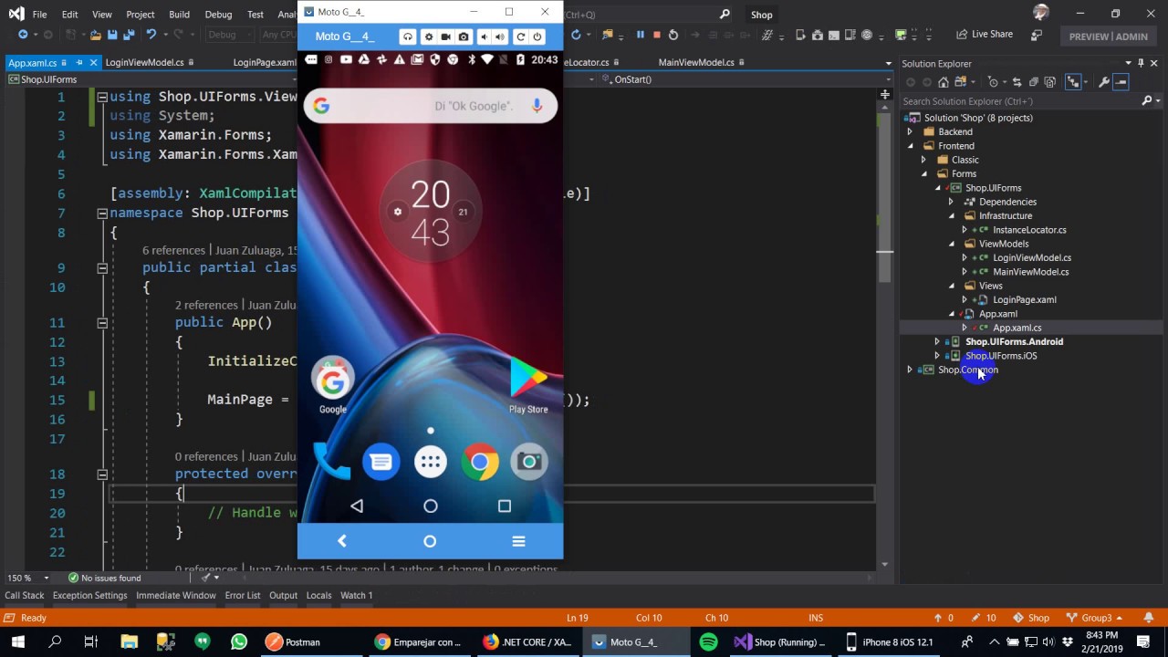Click emulator power button
Screen dimensions: 1168x657
(x=537, y=36)
